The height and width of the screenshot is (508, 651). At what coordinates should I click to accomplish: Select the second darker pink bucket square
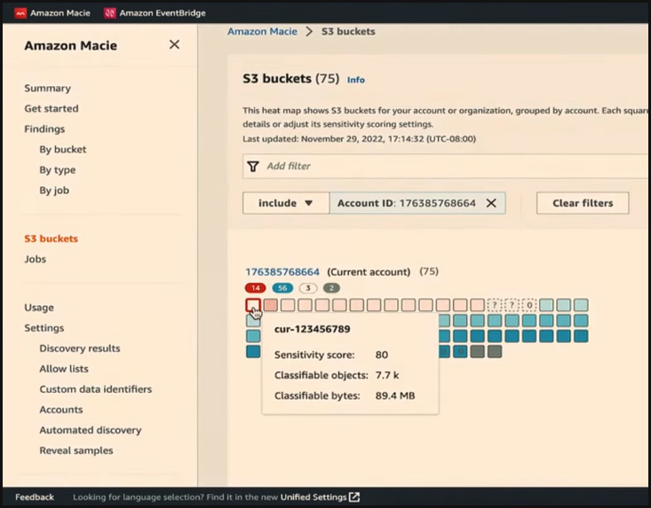pyautogui.click(x=270, y=305)
